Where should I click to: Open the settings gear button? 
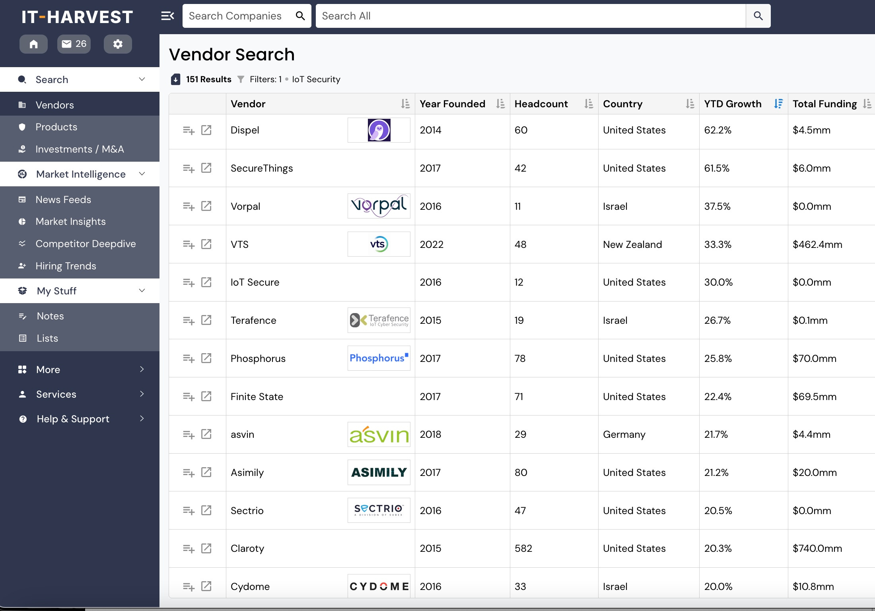coord(118,44)
